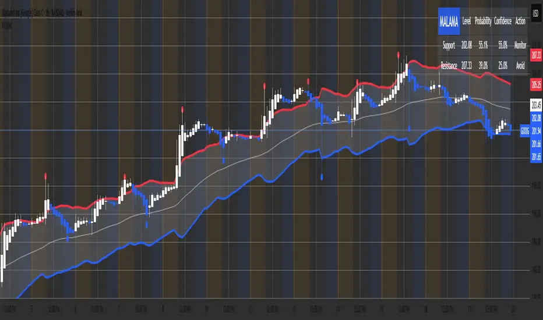Screen dimensions: 543x320
Task: Click the Monitor action cell
Action: point(520,44)
